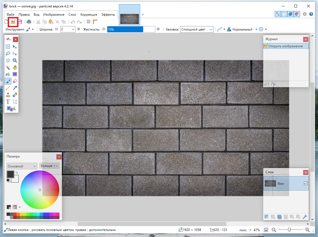Uncheck the Фон layer visibility checkbox

pos(306,183)
